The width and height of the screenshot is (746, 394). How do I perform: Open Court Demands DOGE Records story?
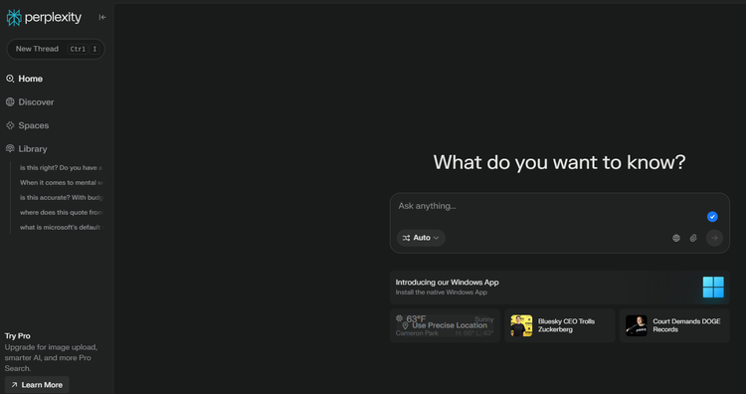pyautogui.click(x=674, y=325)
